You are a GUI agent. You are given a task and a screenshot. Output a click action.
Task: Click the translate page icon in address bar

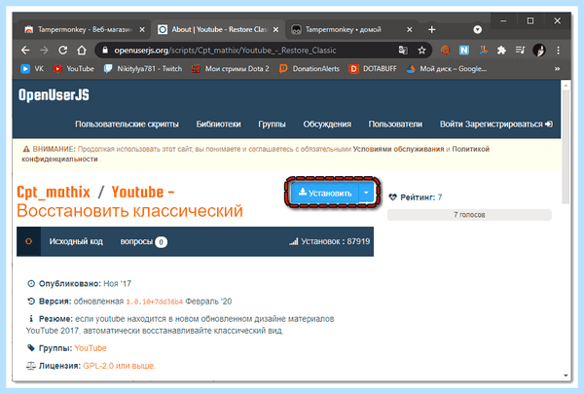(x=403, y=50)
